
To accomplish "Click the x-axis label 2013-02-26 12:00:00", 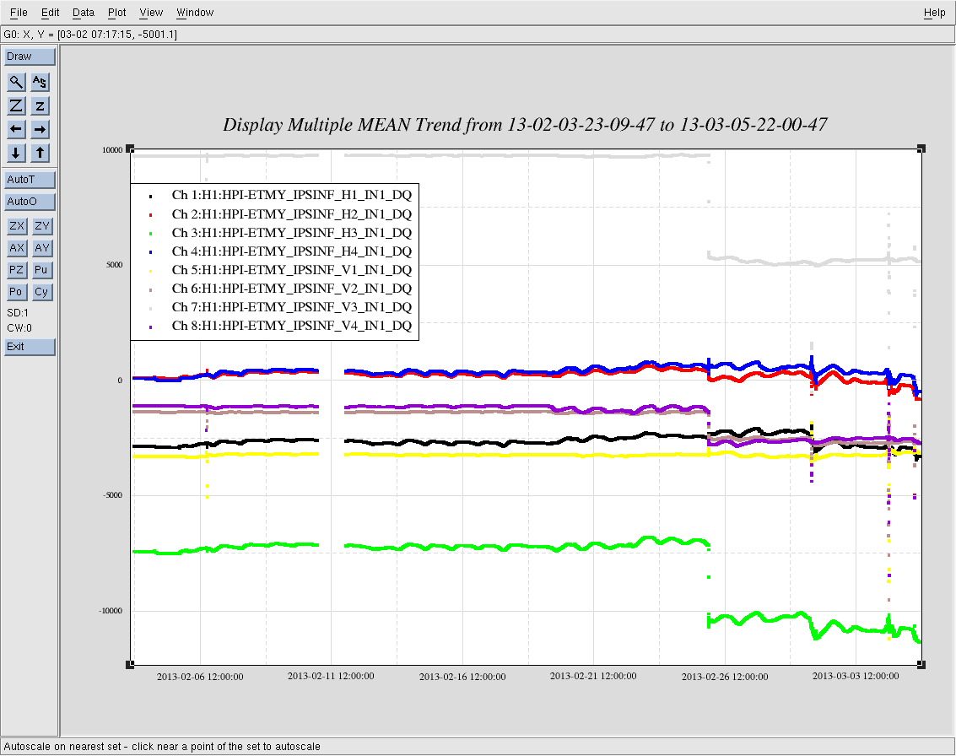I will (x=725, y=677).
